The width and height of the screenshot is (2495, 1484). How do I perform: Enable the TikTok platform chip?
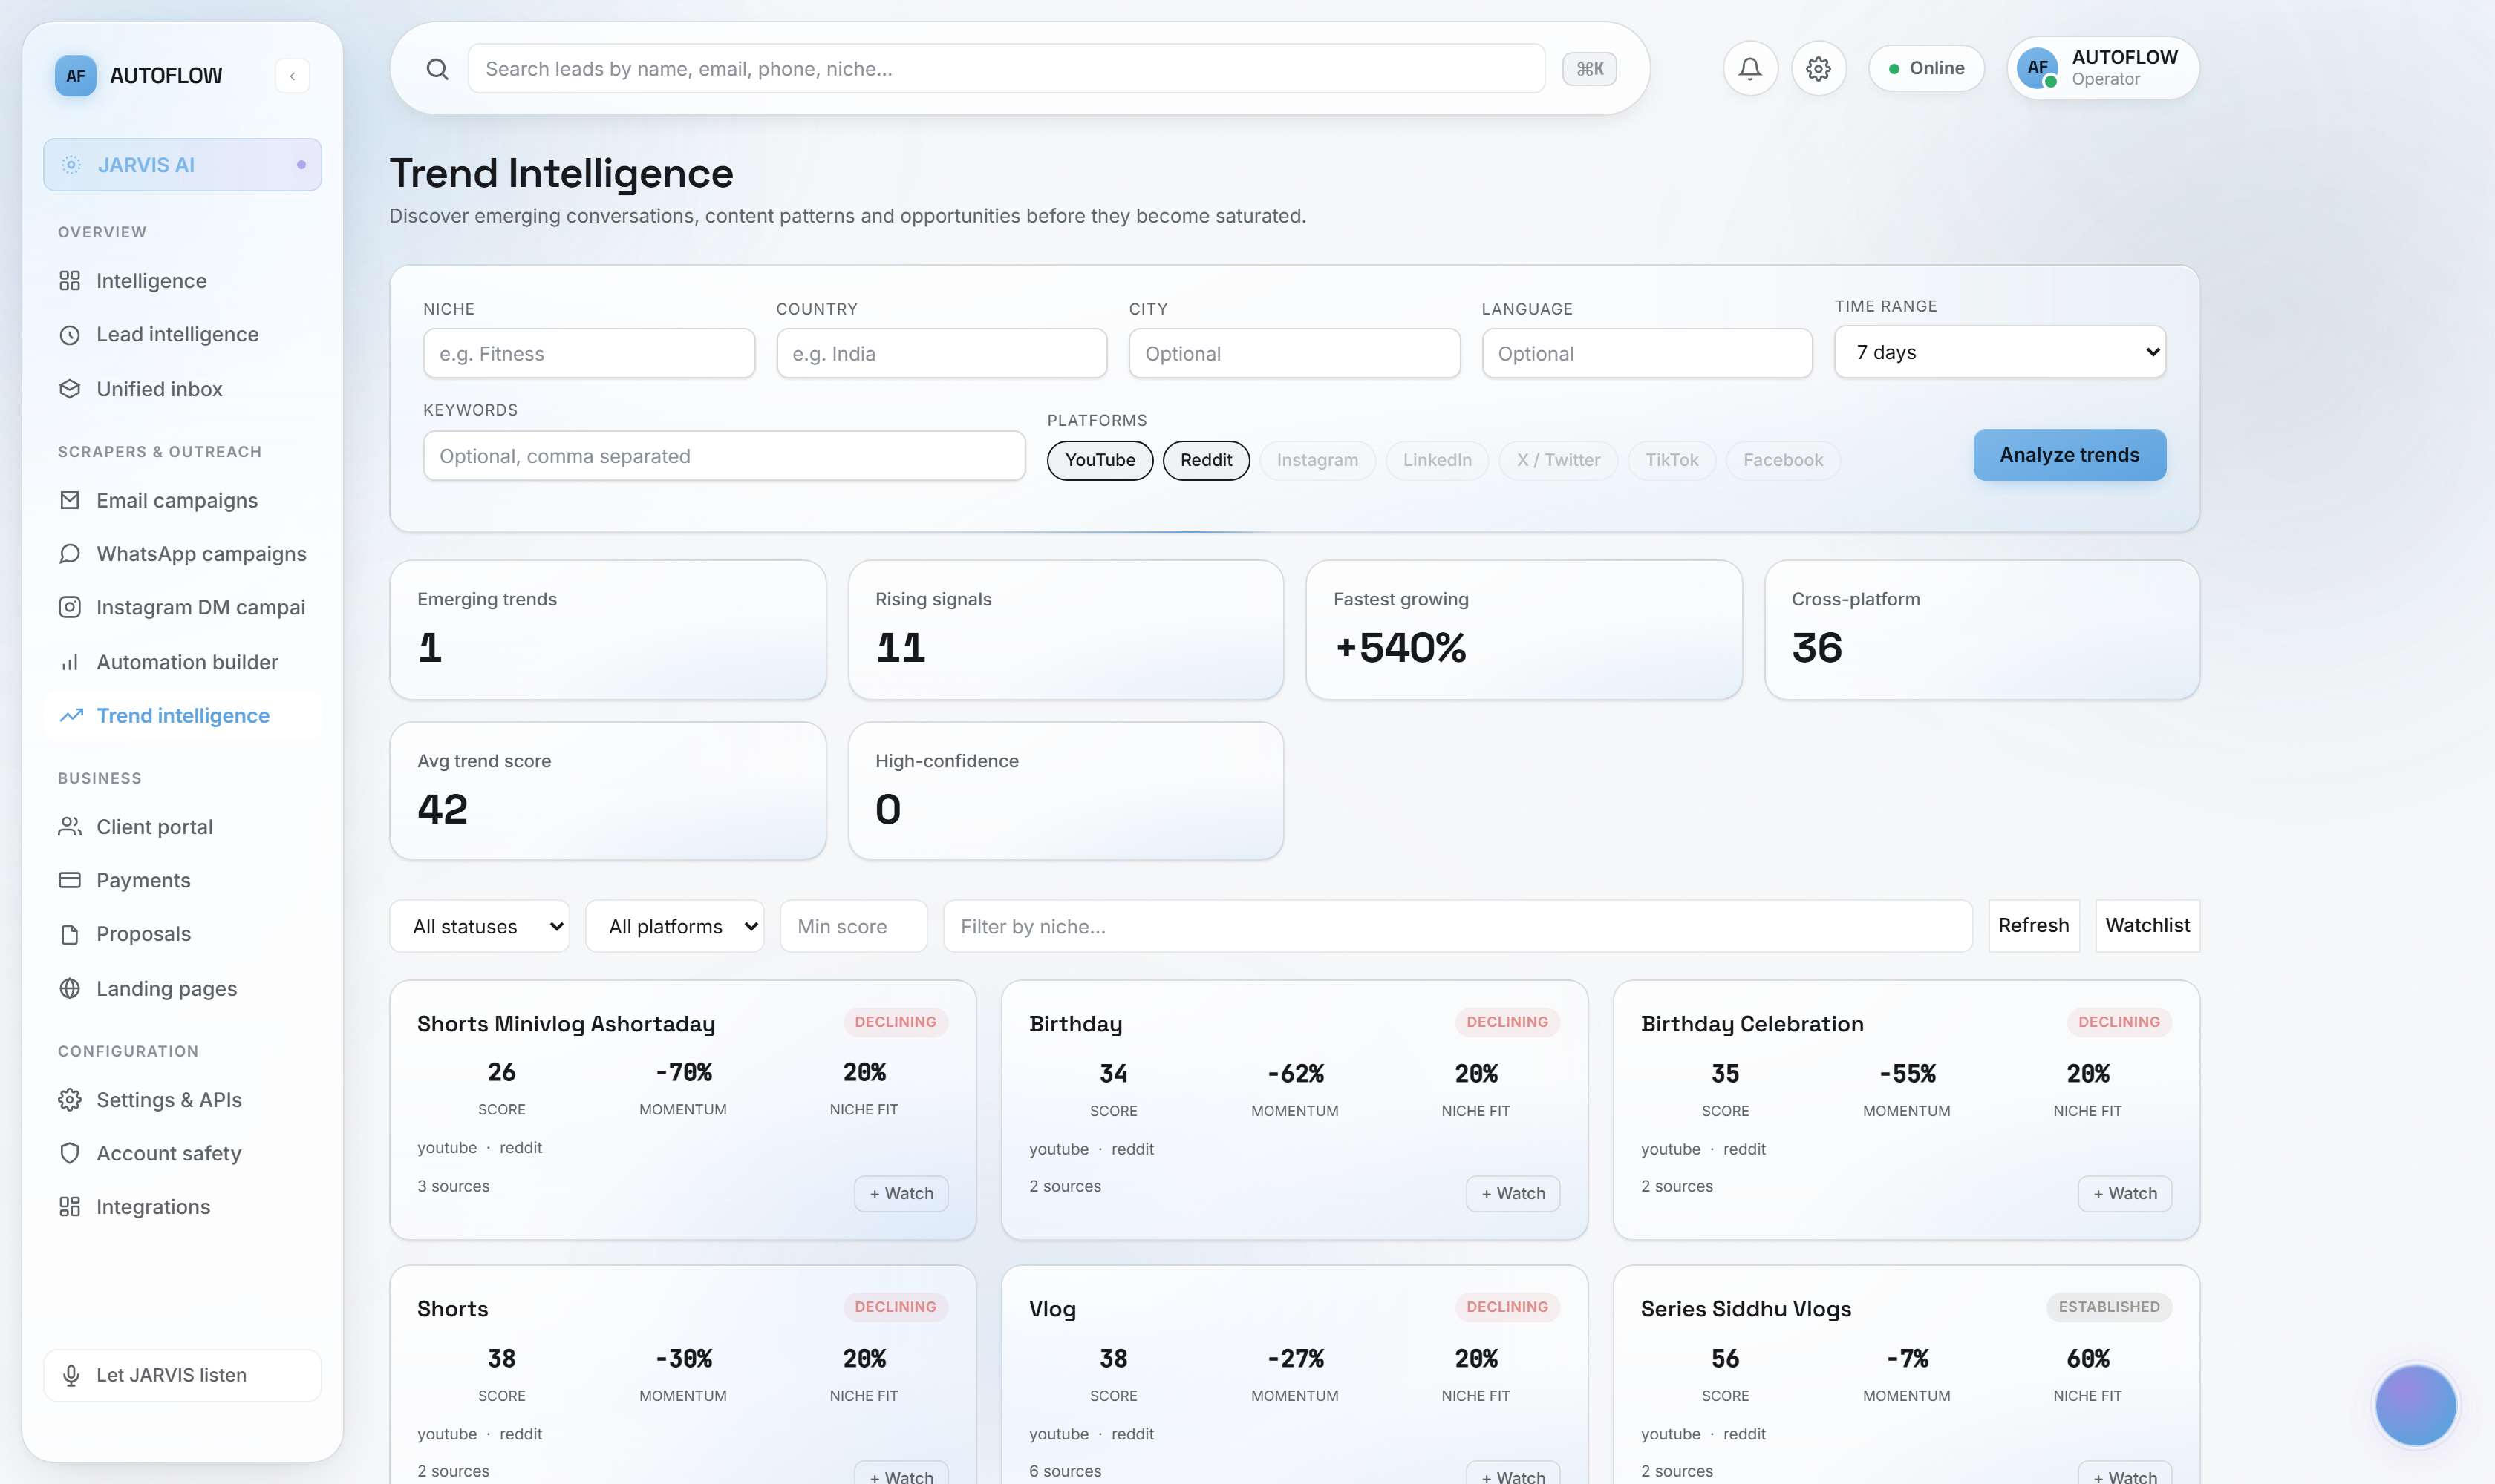tap(1672, 460)
